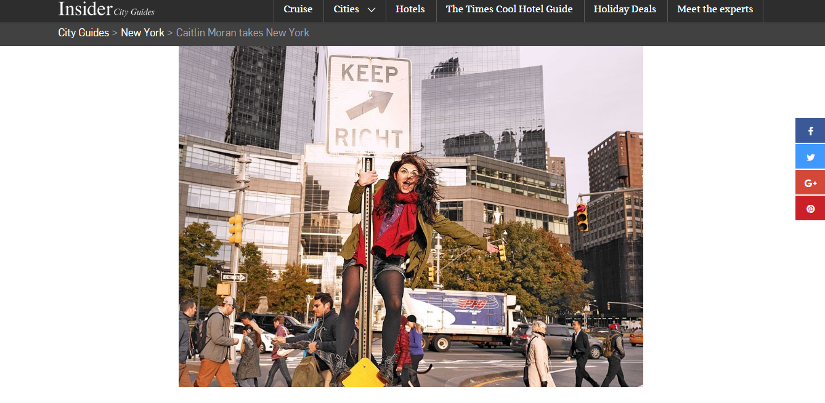Viewport: 825px width, 403px height.
Task: Pin the article with Pinterest icon
Action: point(810,209)
